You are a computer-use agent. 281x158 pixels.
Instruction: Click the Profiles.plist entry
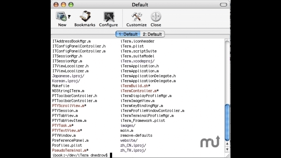67,145
